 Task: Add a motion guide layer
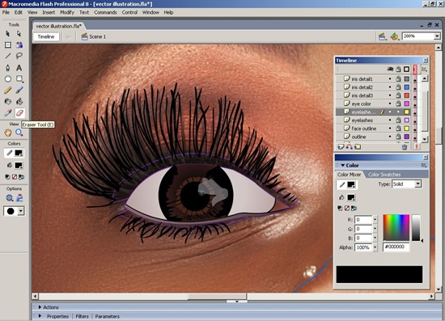click(349, 146)
